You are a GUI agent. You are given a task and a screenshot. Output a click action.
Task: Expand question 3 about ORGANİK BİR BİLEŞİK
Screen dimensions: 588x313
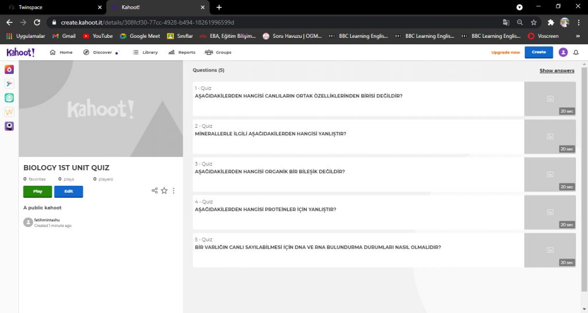358,174
